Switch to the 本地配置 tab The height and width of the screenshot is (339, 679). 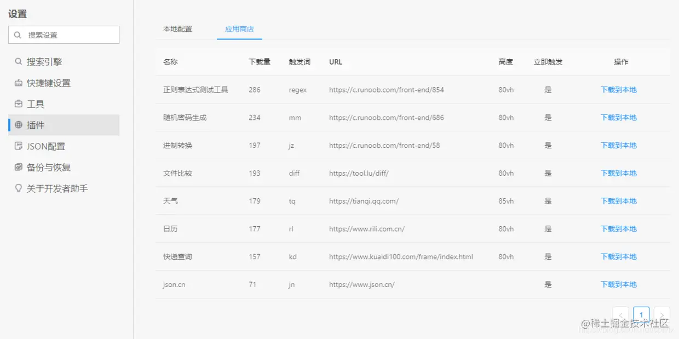click(x=177, y=29)
